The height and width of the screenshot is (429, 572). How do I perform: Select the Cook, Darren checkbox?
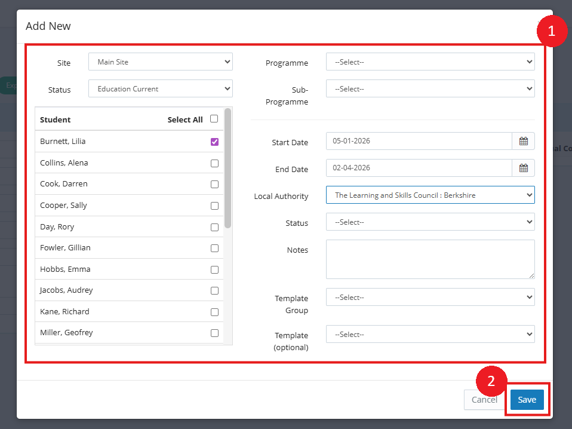click(x=214, y=185)
